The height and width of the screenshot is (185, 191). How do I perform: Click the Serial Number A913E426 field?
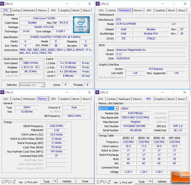(136, 130)
